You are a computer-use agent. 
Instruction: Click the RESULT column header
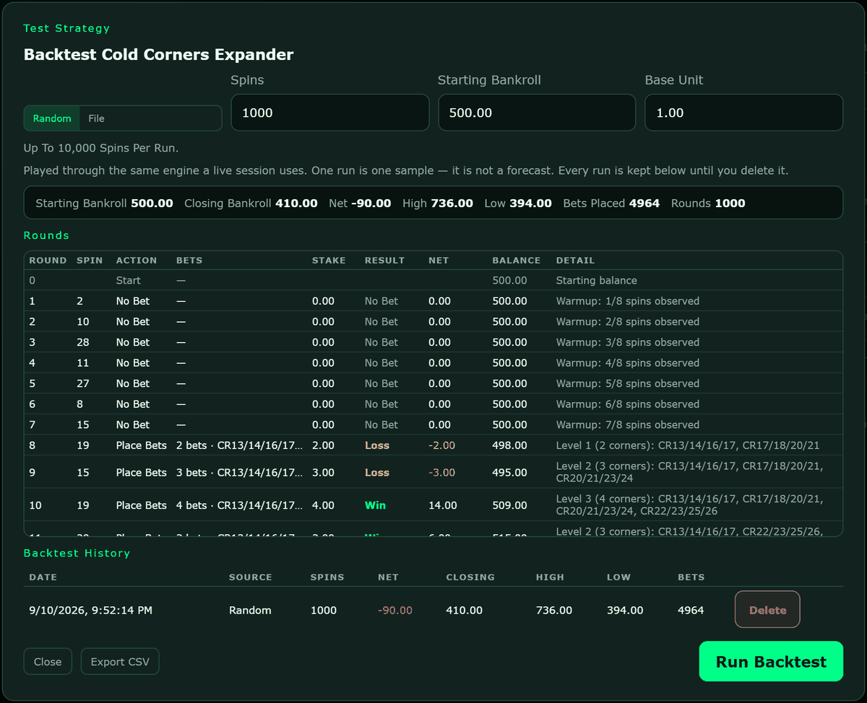coord(385,261)
